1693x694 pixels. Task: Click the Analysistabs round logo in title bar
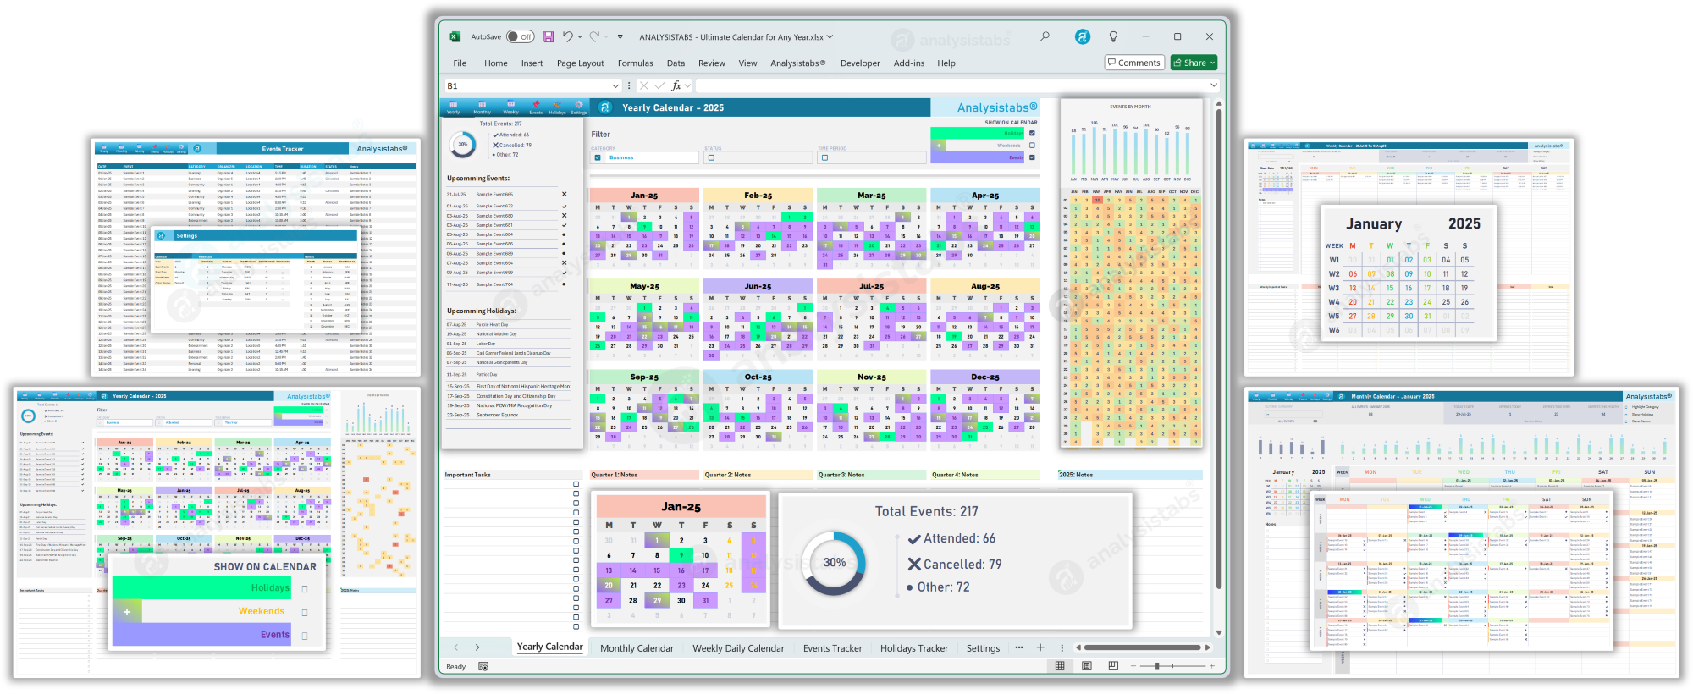pyautogui.click(x=1083, y=36)
